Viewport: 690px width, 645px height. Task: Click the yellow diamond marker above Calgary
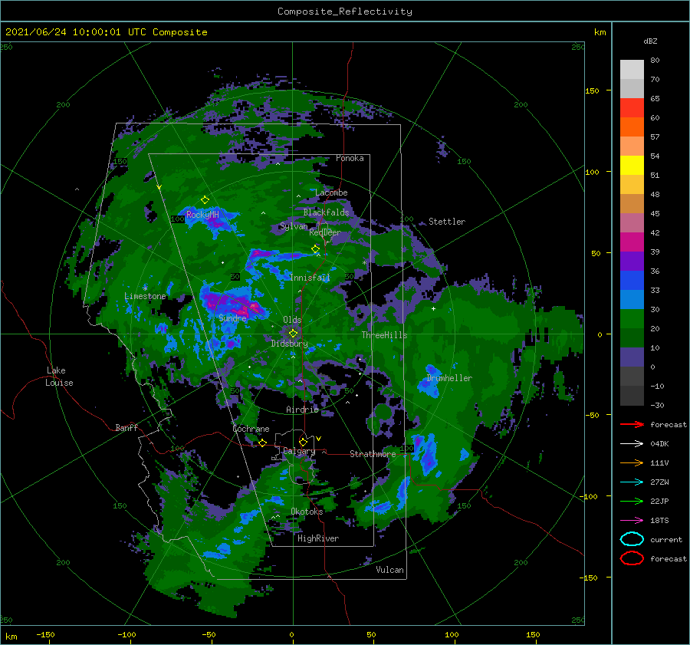click(303, 442)
